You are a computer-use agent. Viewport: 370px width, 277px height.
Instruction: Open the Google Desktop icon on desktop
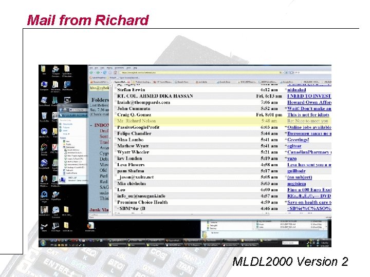pos(44,149)
